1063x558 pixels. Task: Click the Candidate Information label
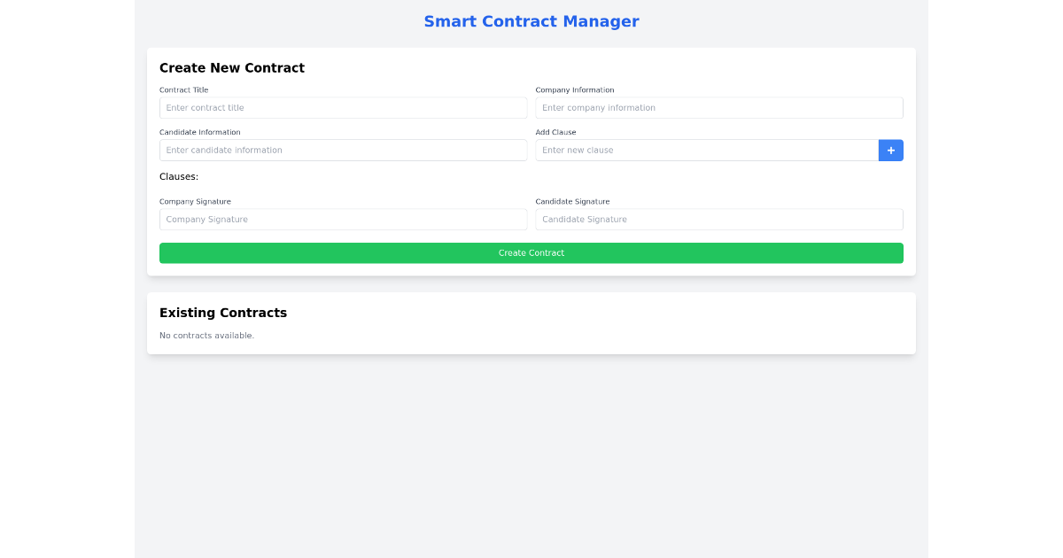[200, 132]
